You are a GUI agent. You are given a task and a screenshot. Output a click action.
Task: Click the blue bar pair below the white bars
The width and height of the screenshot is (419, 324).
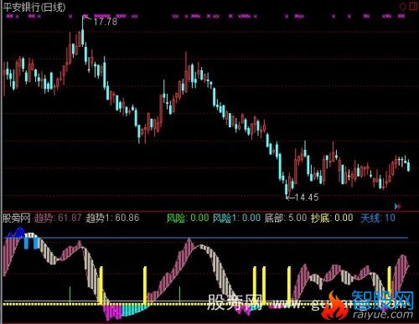tap(31, 243)
